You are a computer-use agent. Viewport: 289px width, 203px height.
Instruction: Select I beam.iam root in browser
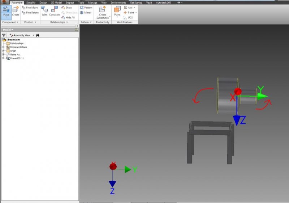click(12, 40)
